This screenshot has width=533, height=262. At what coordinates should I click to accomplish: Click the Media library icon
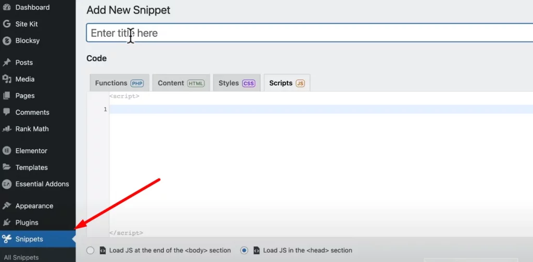(7, 79)
